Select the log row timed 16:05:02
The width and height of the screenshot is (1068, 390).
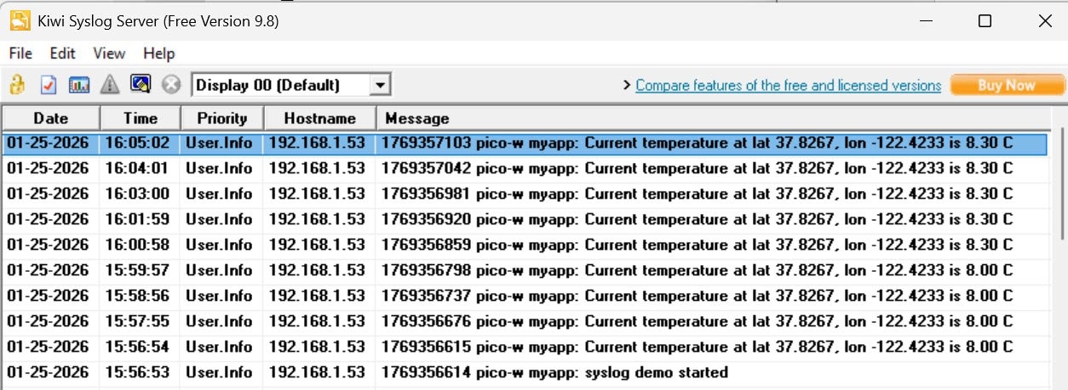[525, 143]
